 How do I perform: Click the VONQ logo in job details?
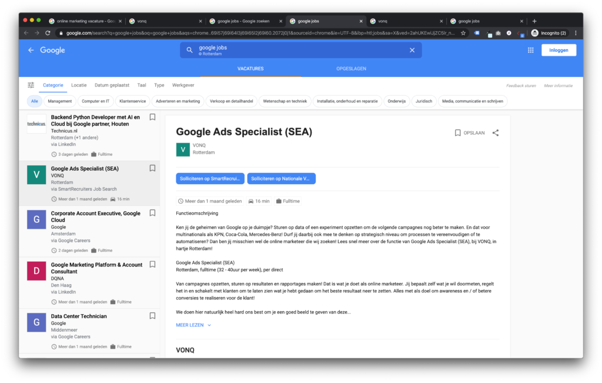183,149
